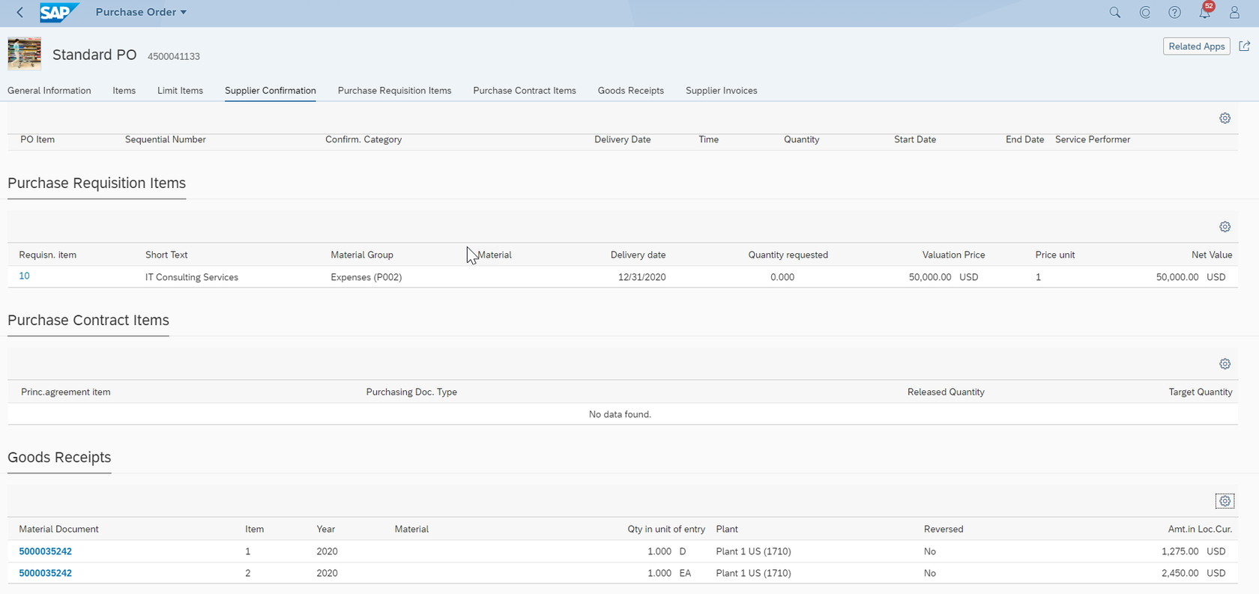Viewport: 1259px width, 594px height.
Task: Click Delivery Date header in Supplier Confirmation
Action: tap(623, 139)
